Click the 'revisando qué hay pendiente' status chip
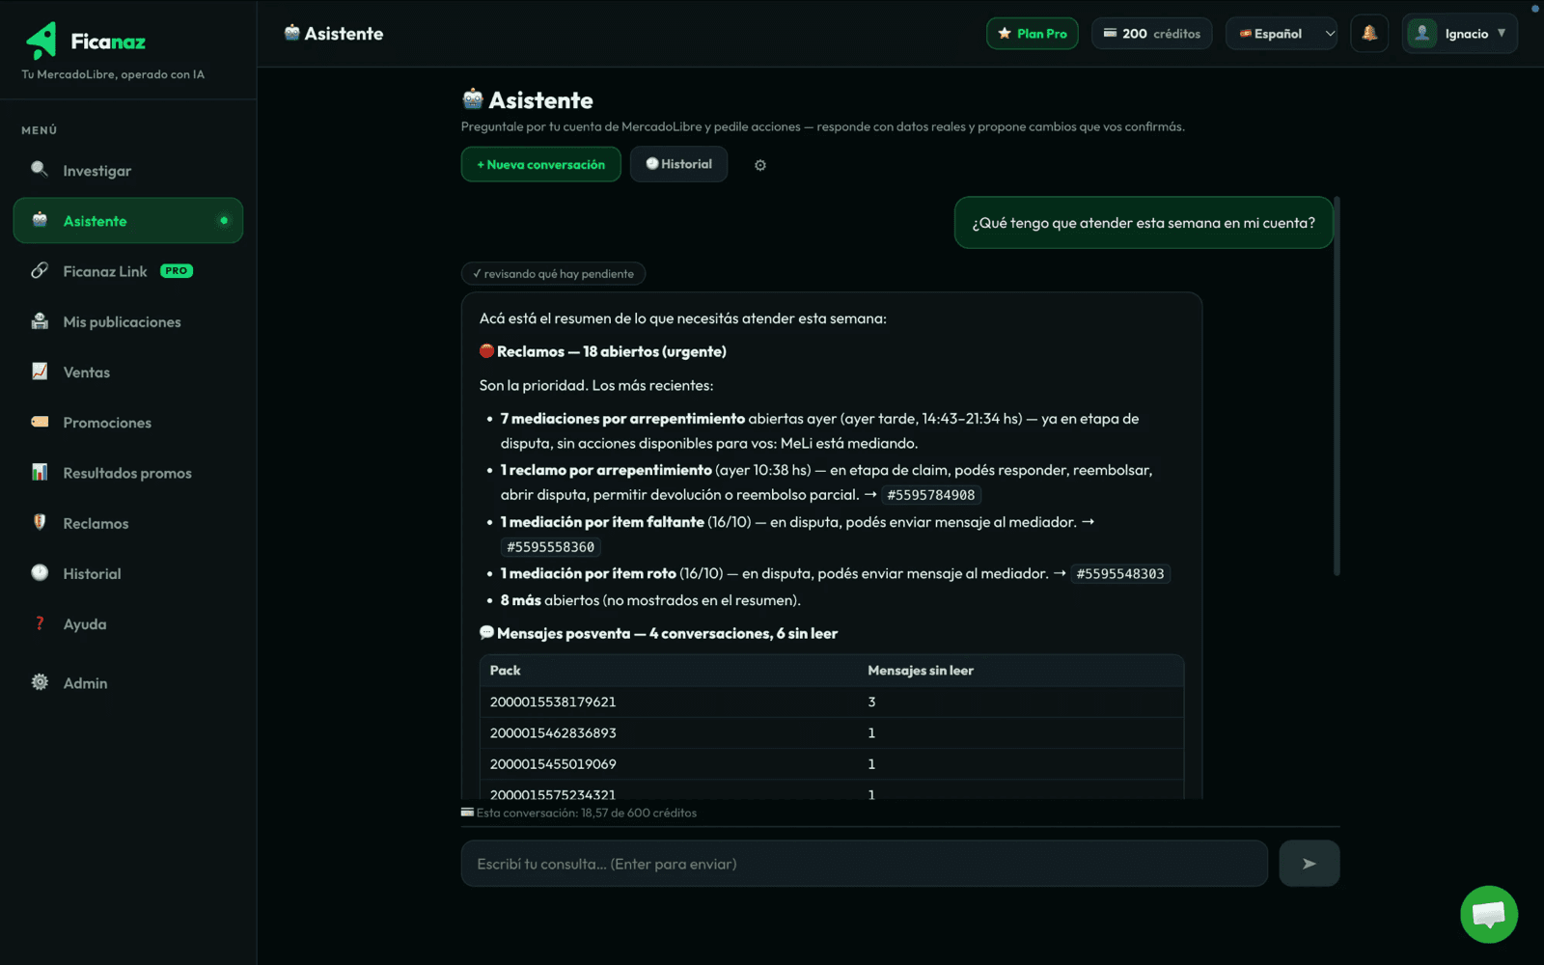This screenshot has width=1544, height=965. (553, 274)
